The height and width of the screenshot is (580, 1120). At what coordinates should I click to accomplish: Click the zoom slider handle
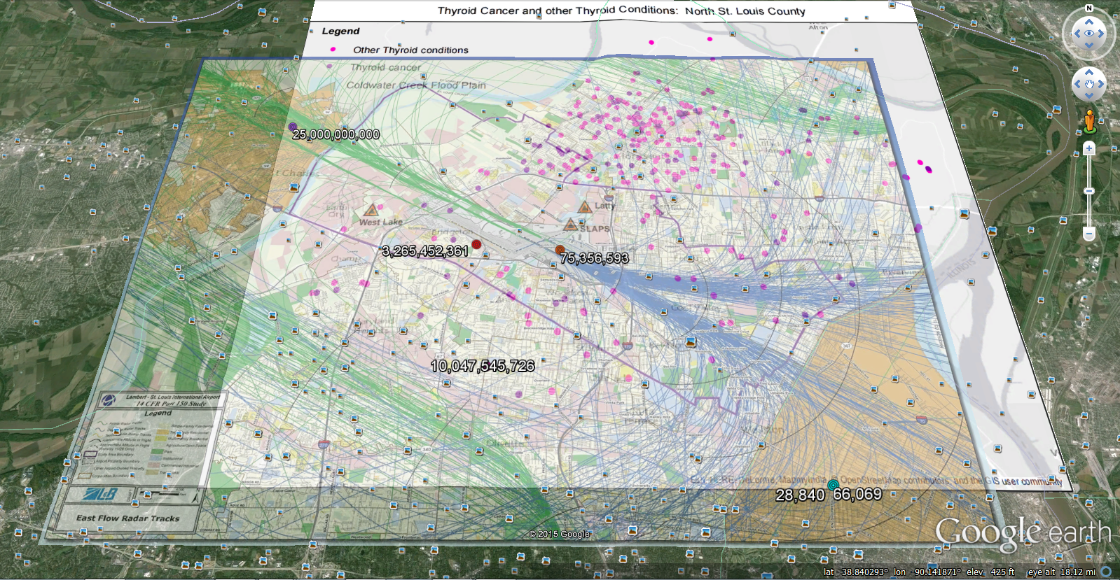(1089, 191)
